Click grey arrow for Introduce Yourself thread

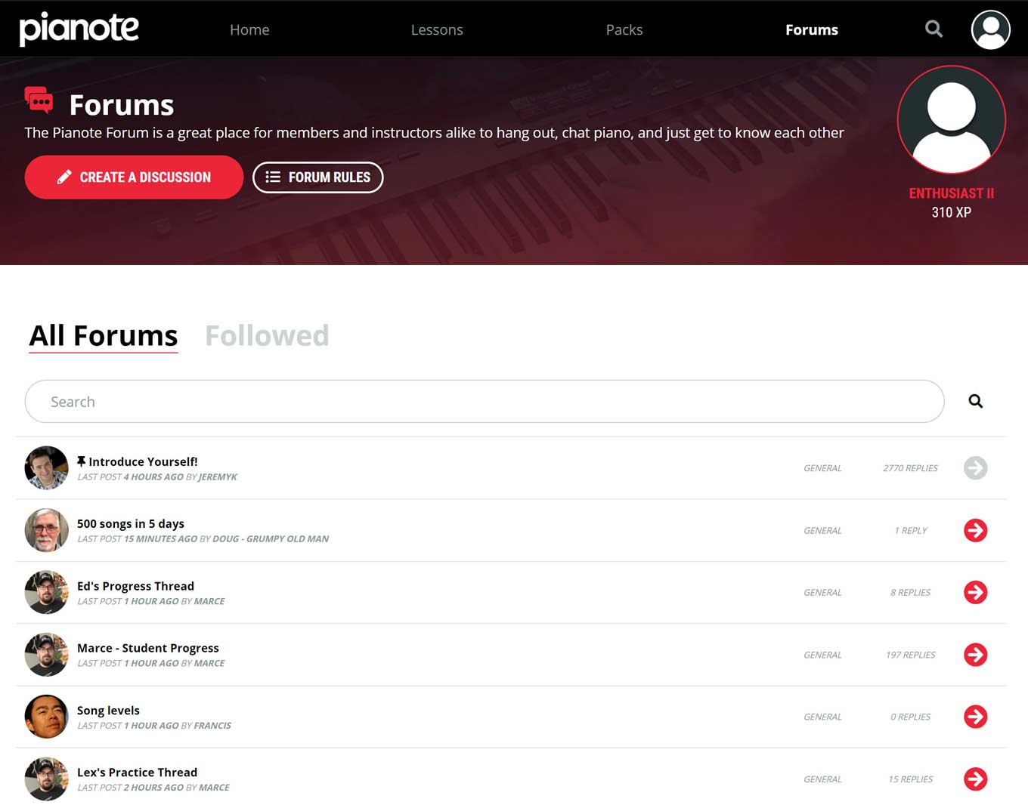click(x=975, y=468)
